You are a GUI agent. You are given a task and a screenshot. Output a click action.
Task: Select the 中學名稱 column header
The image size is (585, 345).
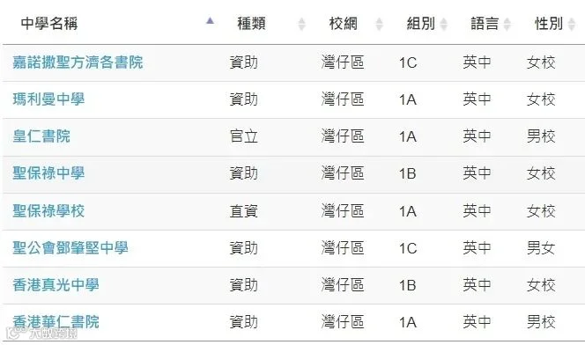pos(49,24)
